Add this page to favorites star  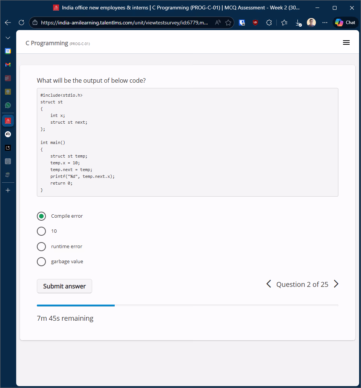pos(228,23)
